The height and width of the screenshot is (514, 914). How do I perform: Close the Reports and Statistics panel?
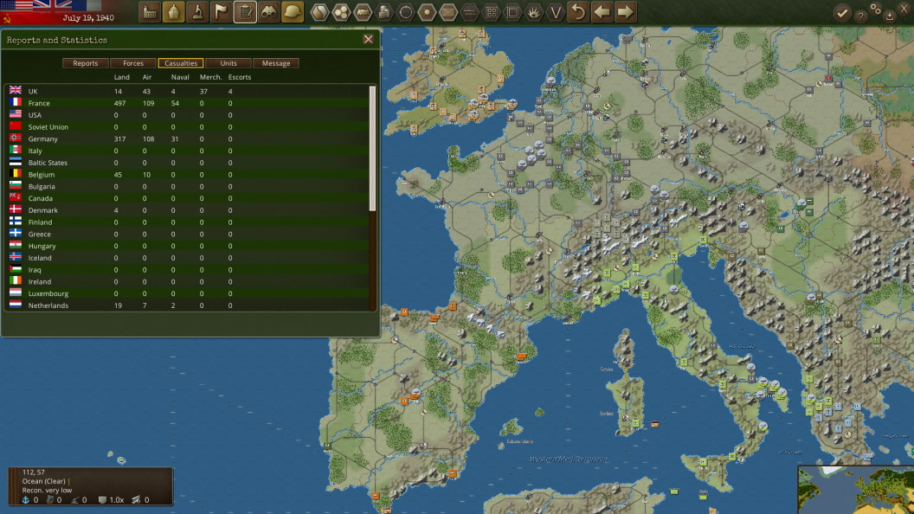click(369, 40)
